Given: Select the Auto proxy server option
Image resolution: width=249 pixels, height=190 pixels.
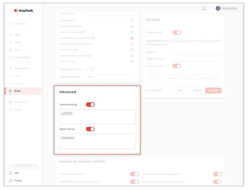Looking at the screenshot, I should [x=181, y=90].
